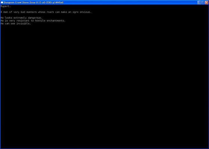Image resolution: width=209 pixels, height=149 pixels.
Task: Click the line "A man of very bad manners"
Action: (46, 12)
